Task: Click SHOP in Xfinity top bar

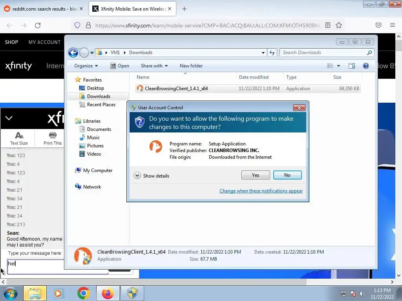Action: coord(11,42)
